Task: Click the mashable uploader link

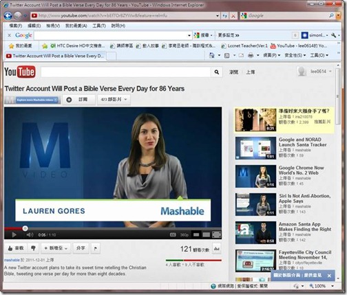Action: click(12, 260)
